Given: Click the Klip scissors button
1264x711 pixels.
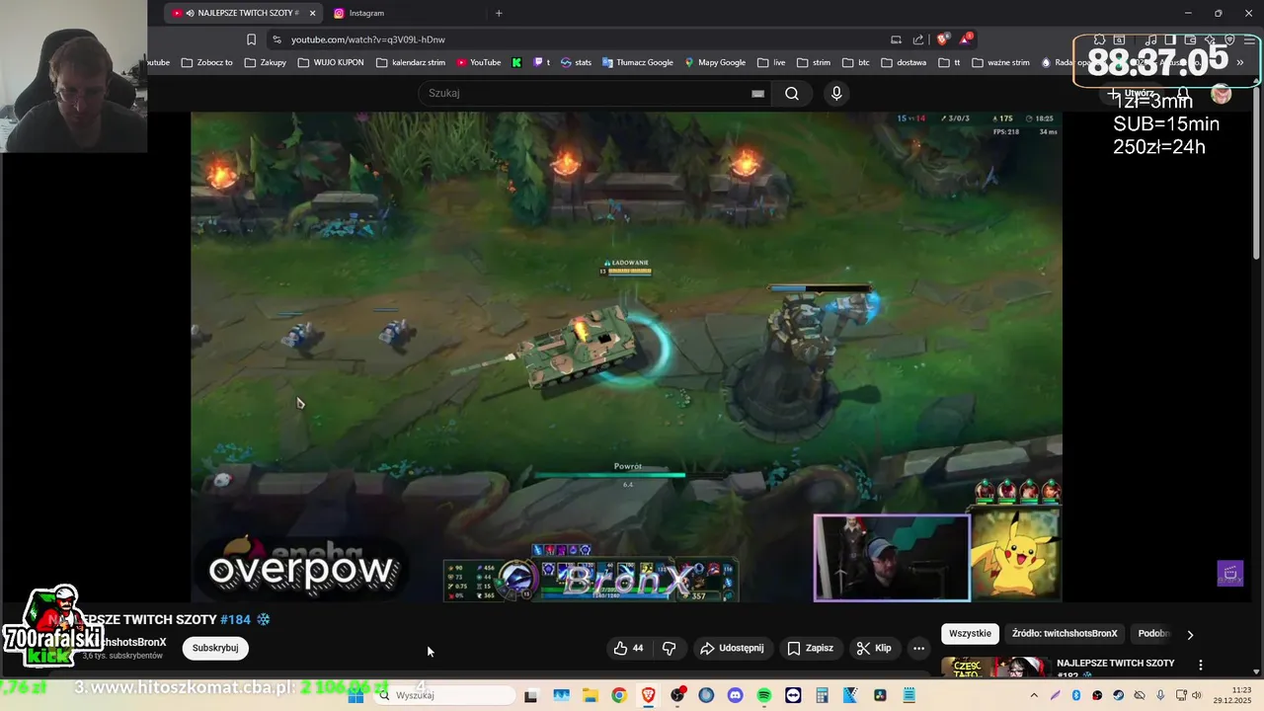Looking at the screenshot, I should [x=874, y=648].
